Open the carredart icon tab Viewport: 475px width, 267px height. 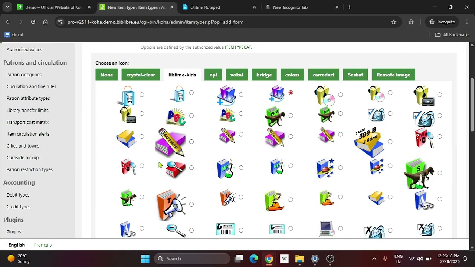tap(324, 75)
